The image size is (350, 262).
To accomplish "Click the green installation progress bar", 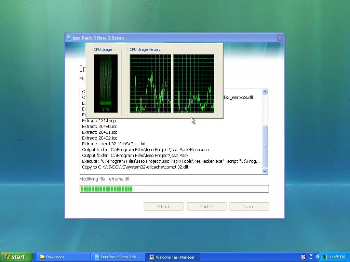I will [174, 189].
